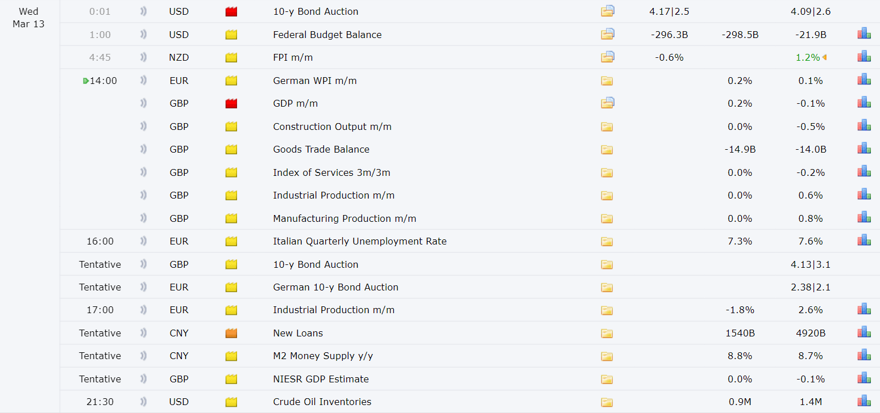Show the chart for German WPI m/m
This screenshot has height=413, width=880.
coord(864,80)
